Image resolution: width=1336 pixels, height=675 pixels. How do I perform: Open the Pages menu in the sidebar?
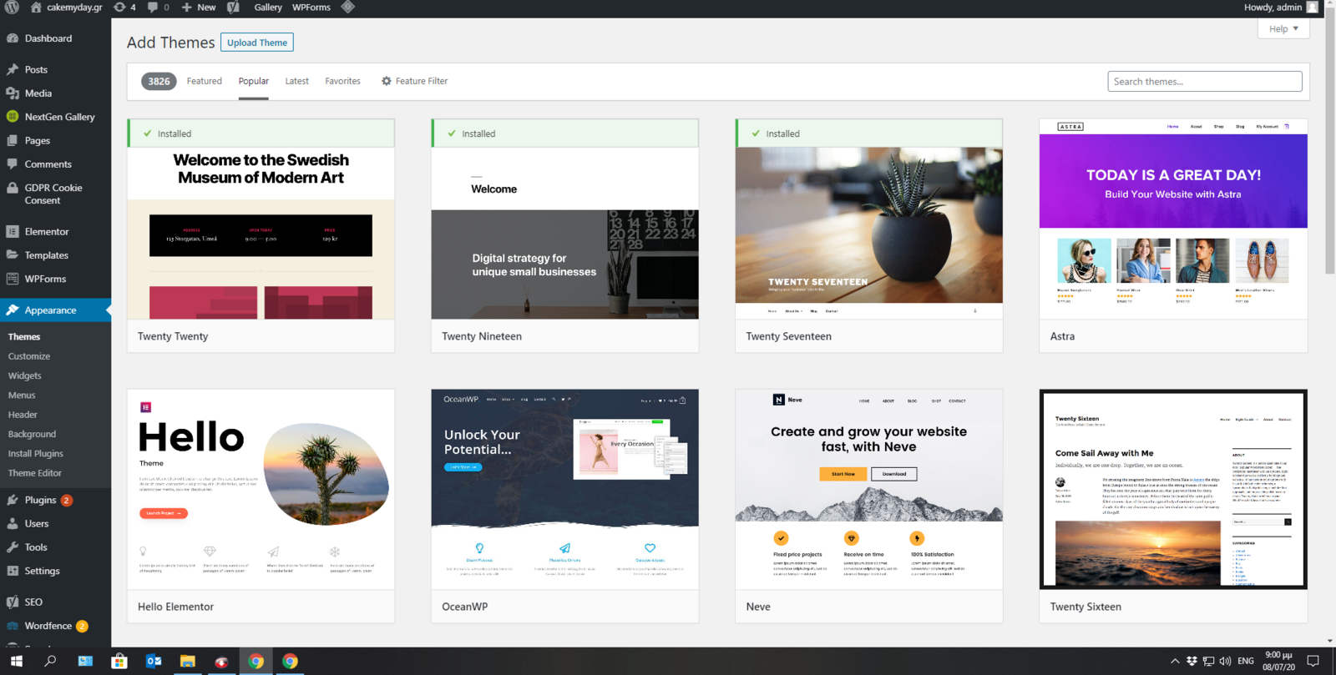(x=55, y=140)
